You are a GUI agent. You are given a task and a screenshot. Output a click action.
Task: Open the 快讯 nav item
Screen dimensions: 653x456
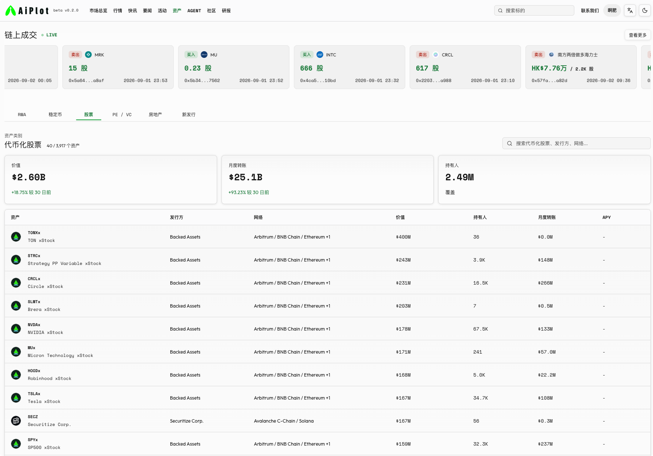click(132, 11)
